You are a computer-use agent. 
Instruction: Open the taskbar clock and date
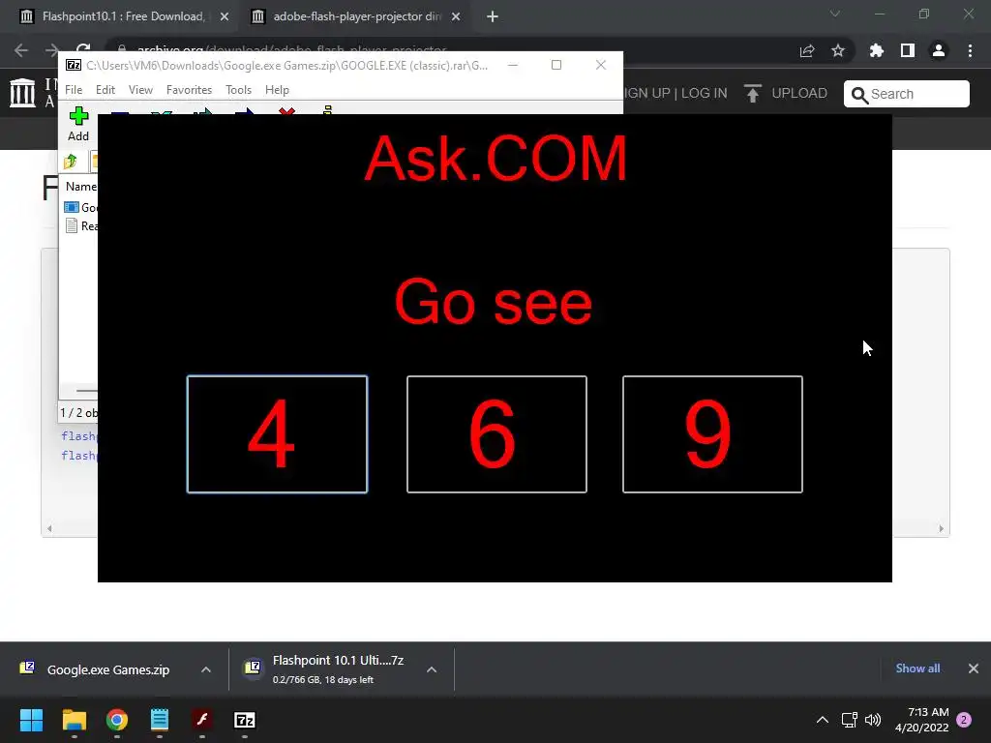pos(922,720)
